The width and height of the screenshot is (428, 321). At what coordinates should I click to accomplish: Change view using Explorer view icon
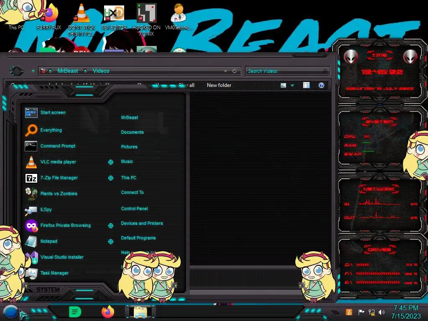tap(283, 85)
